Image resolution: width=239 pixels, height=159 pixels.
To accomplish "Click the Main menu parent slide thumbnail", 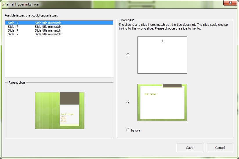I will [60, 111].
